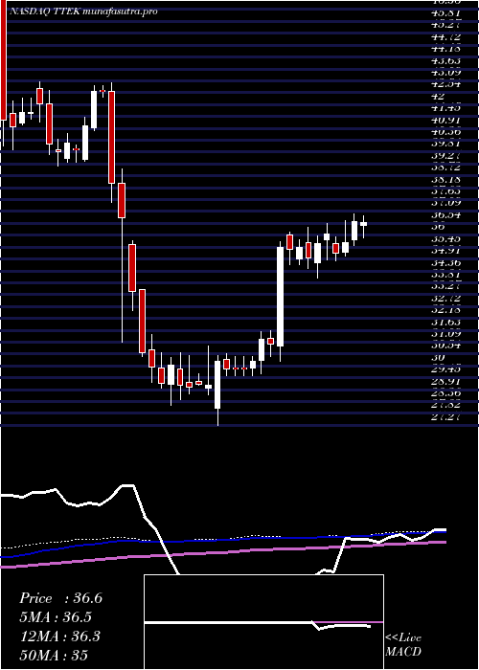Click the 34.91 price axis label
Image resolution: width=479 pixels, height=670 pixels.
446,251
